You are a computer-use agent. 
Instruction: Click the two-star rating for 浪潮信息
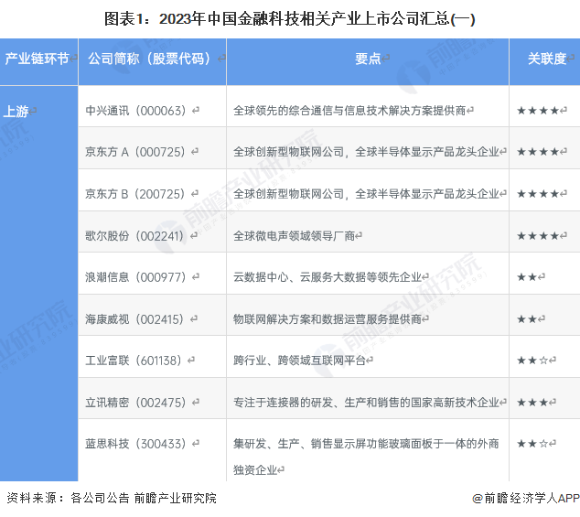coord(527,277)
